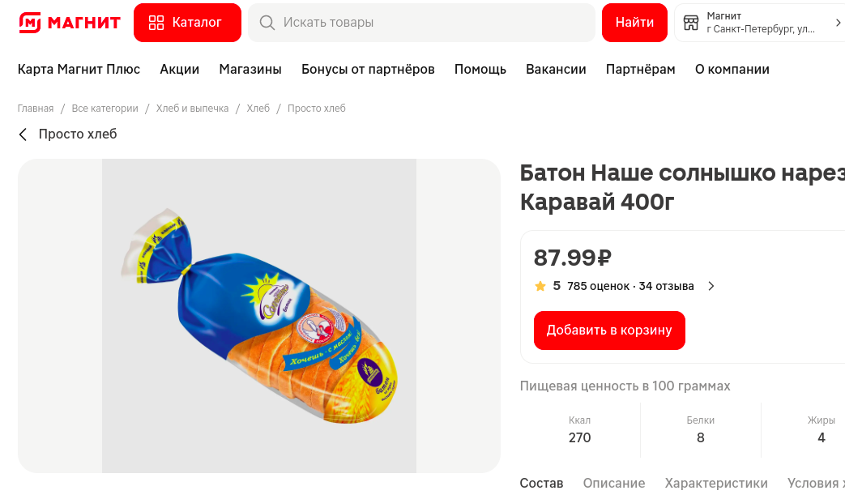
Task: Open the Состав tab
Action: [541, 483]
